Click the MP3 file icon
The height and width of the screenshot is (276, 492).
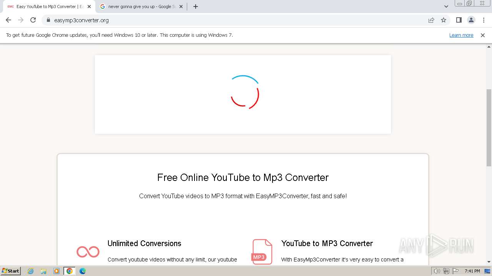[262, 252]
